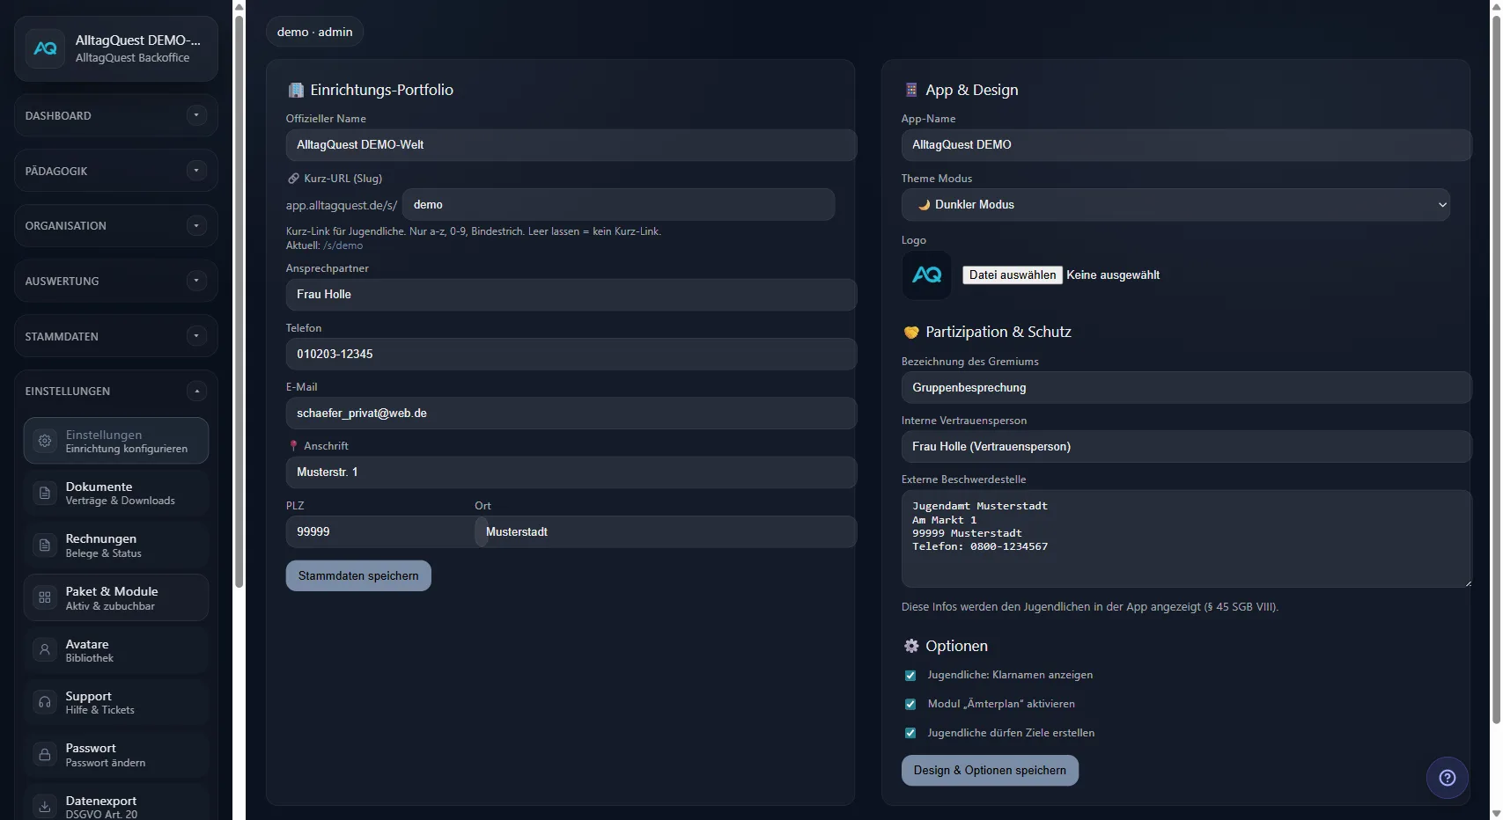Screen dimensions: 1503x820
Task: Click the Datenexport download icon
Action: click(45, 807)
